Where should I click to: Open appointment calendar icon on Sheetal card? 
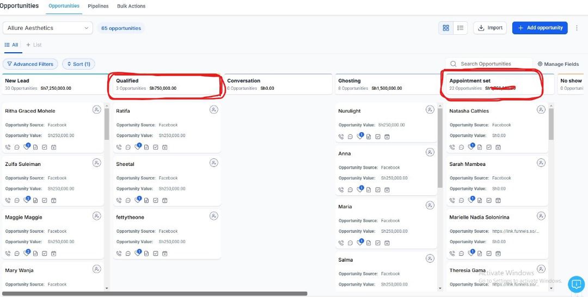[164, 200]
